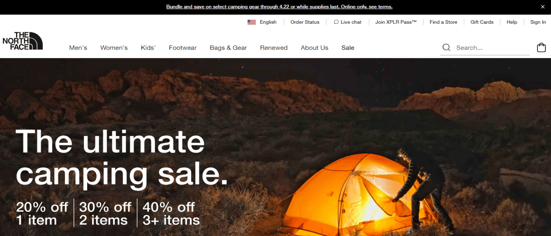Click into the Search field
The height and width of the screenshot is (236, 551).
[x=492, y=48]
